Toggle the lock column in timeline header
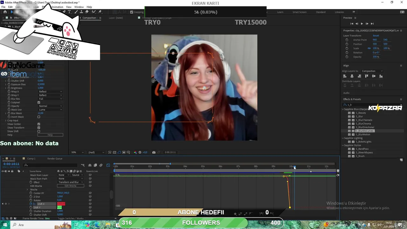Screen dimensions: 407x229 point(12,171)
